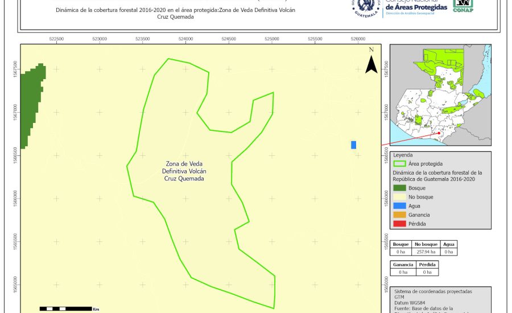Select the Pérdida red legend swatch

coord(400,224)
